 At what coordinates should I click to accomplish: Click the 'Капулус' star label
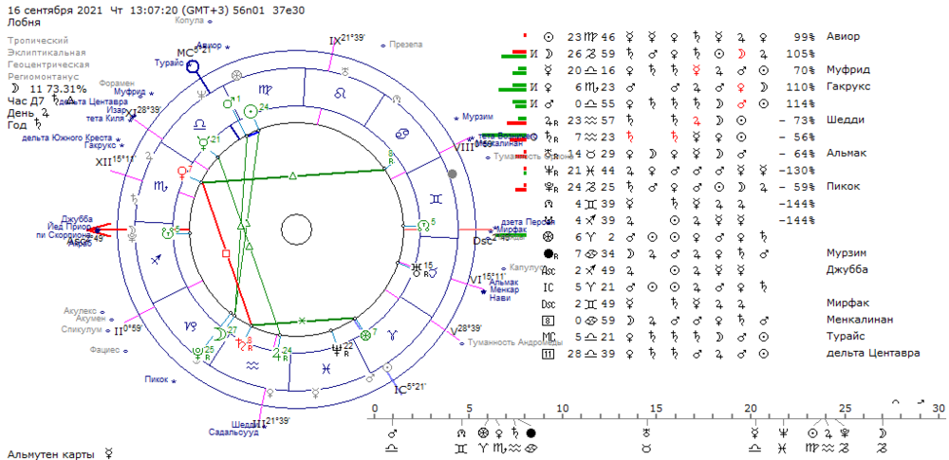pyautogui.click(x=526, y=267)
